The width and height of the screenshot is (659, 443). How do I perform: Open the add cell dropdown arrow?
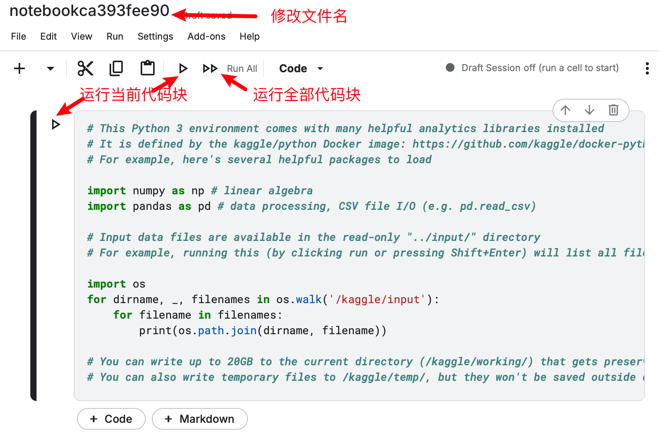[50, 69]
